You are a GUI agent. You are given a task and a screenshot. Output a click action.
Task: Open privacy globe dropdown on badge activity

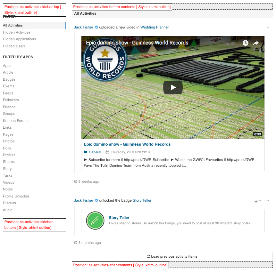point(258,201)
